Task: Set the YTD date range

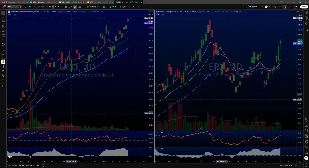Action: pyautogui.click(x=27, y=166)
